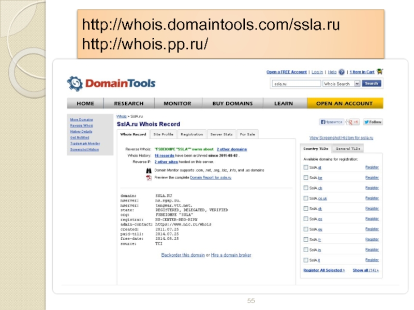
Task: Click the binoculars Domain Monitor icon
Action: (149, 170)
